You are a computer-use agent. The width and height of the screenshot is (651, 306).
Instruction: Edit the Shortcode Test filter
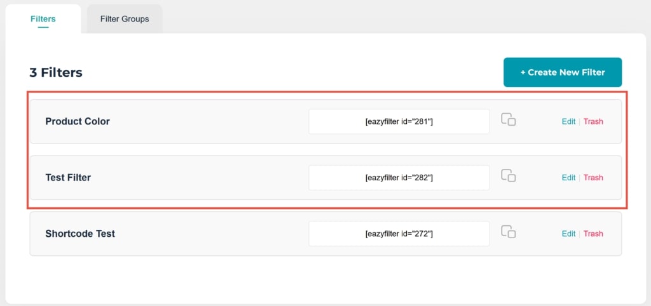pyautogui.click(x=568, y=234)
